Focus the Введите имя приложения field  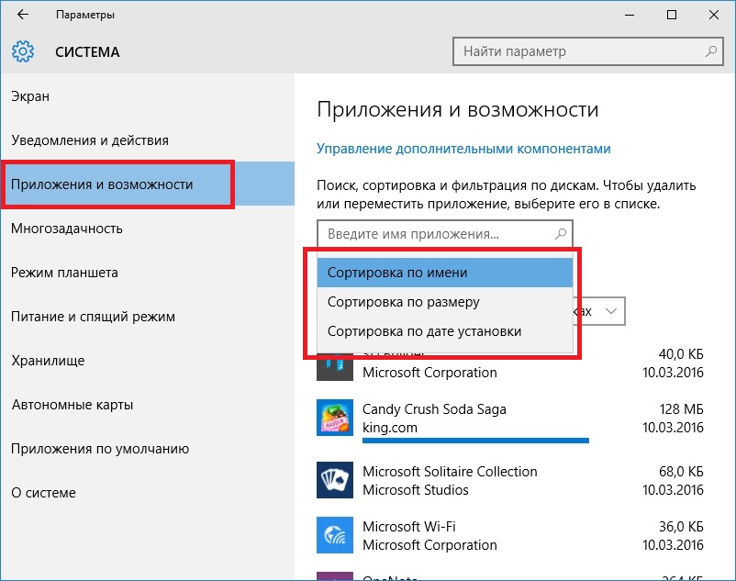(x=445, y=233)
